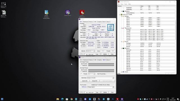Open the Tools menu in HWMonitor

[x=126, y=4]
